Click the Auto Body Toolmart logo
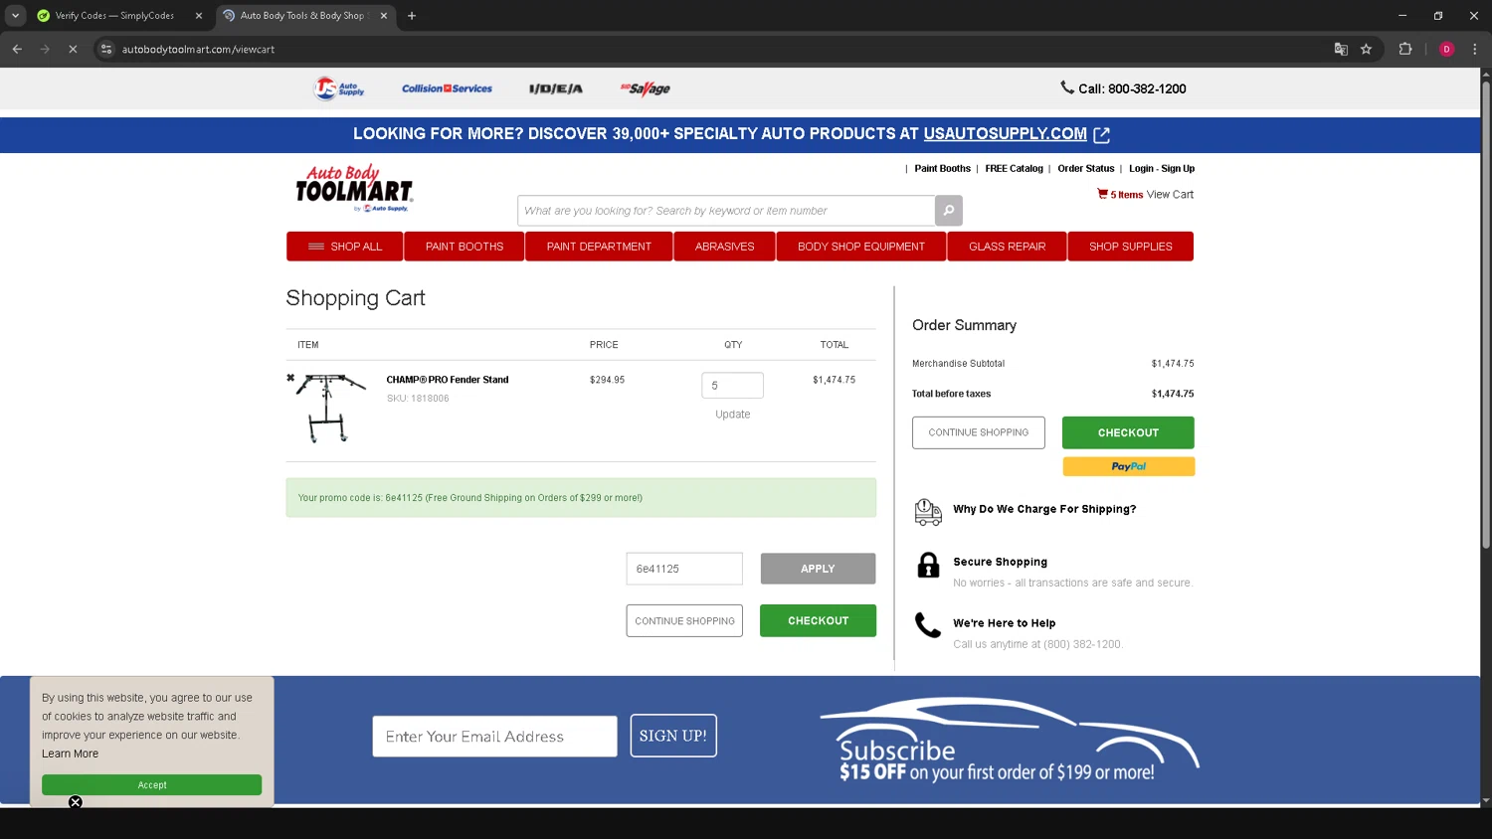The width and height of the screenshot is (1492, 839). (x=354, y=188)
